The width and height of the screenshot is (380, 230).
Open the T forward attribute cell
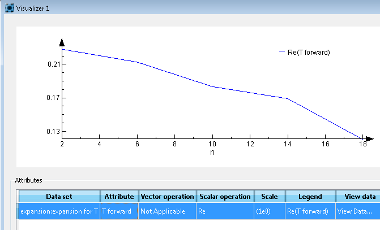tap(119, 211)
